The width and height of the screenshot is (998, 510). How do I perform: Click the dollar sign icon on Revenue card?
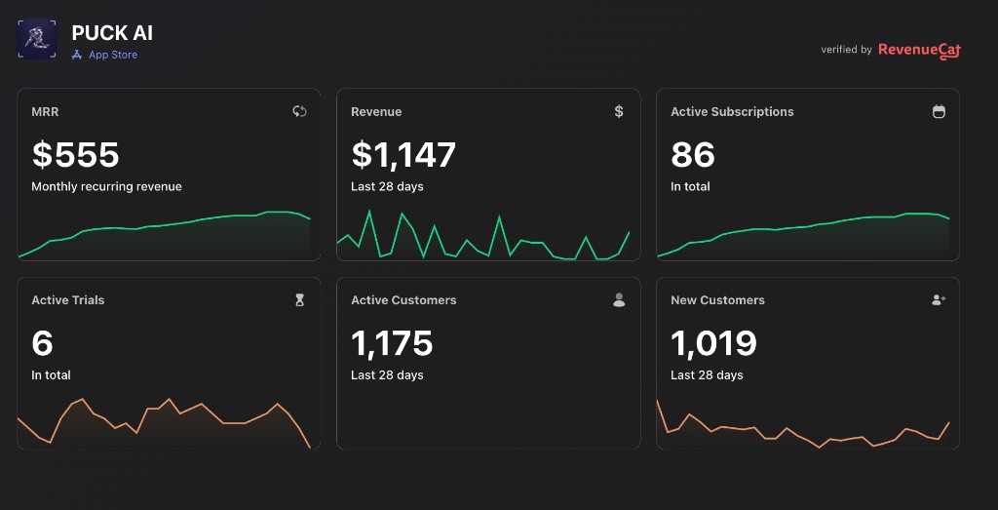[x=619, y=111]
